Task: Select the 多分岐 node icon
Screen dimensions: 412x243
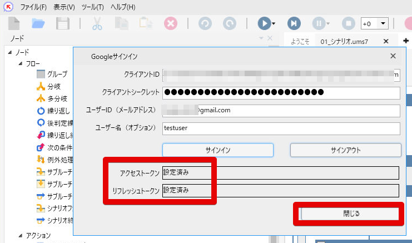Action: pos(41,98)
